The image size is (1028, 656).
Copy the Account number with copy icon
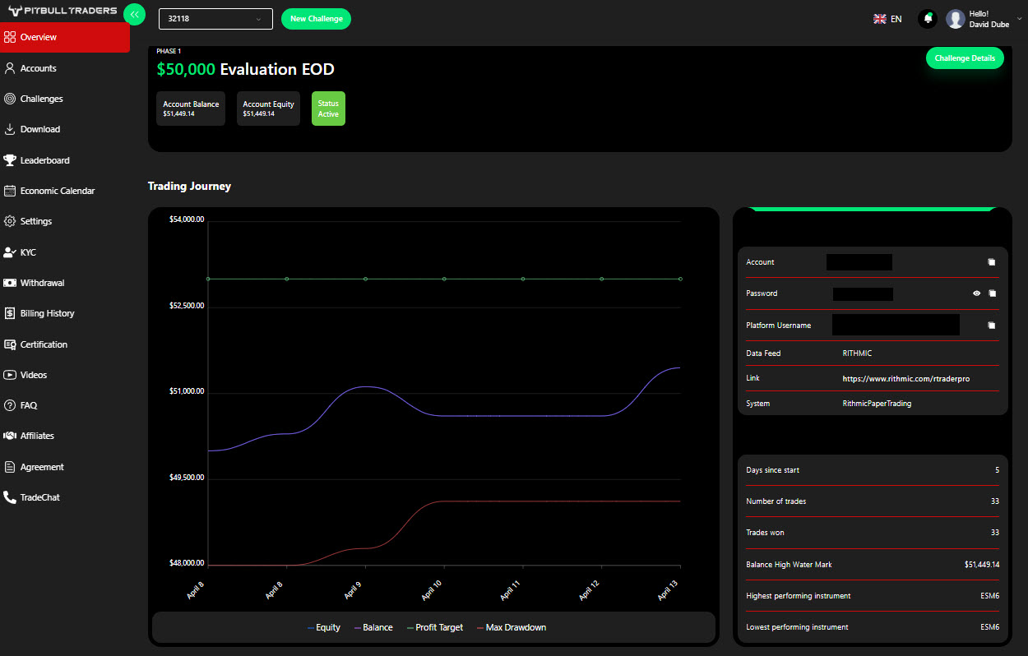click(991, 262)
